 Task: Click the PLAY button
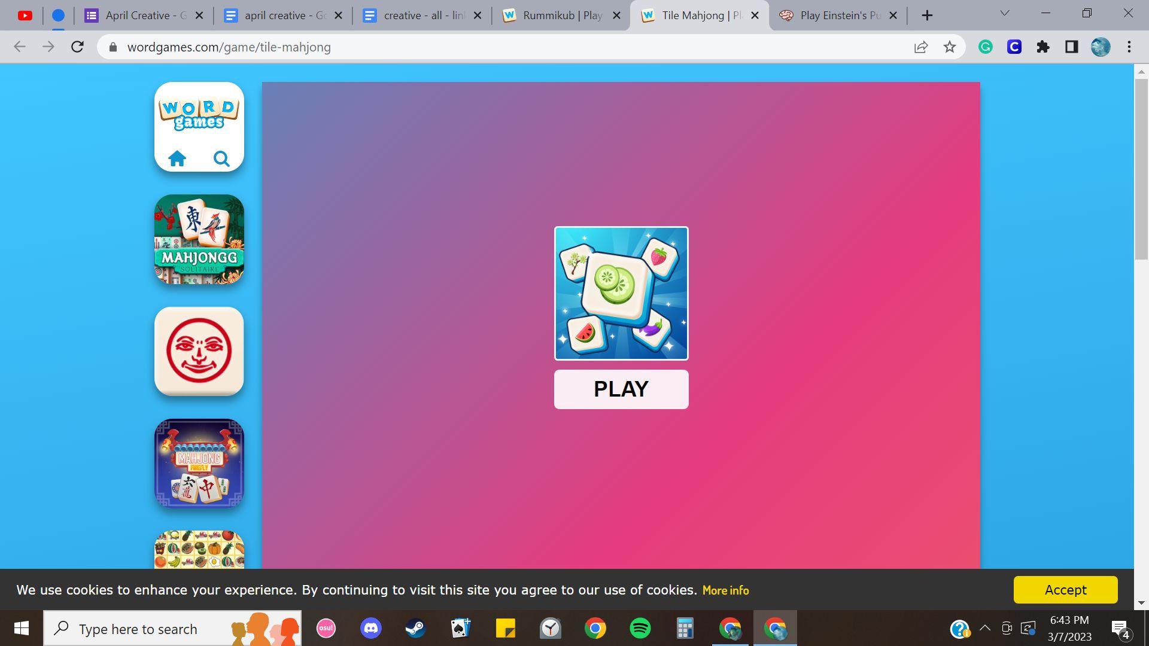click(621, 389)
